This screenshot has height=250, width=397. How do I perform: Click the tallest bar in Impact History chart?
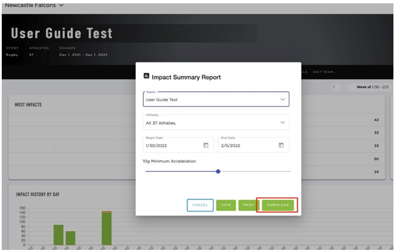click(x=106, y=228)
